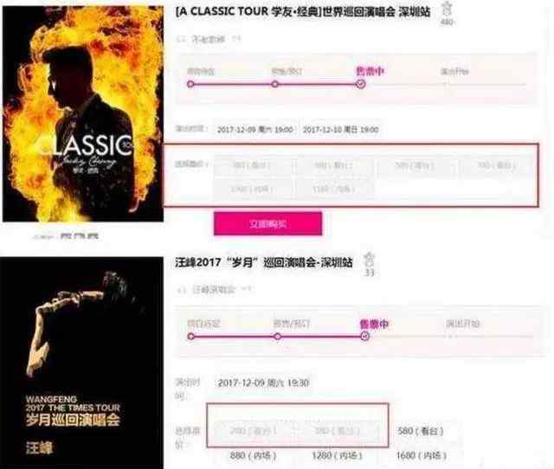
Task: Select the 2017-12-10 周日 19:00 show time
Action: point(340,130)
